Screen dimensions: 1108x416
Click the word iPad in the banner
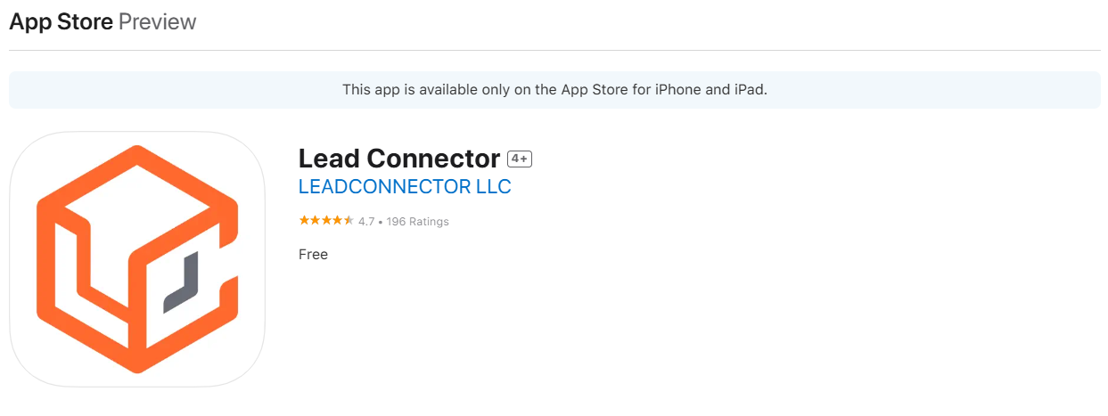point(751,90)
